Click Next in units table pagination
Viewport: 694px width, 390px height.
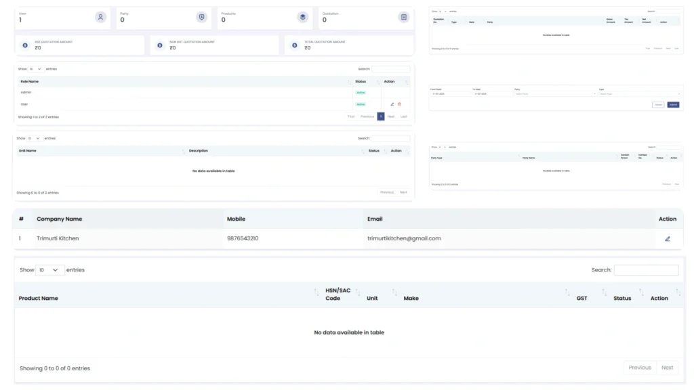coord(403,192)
